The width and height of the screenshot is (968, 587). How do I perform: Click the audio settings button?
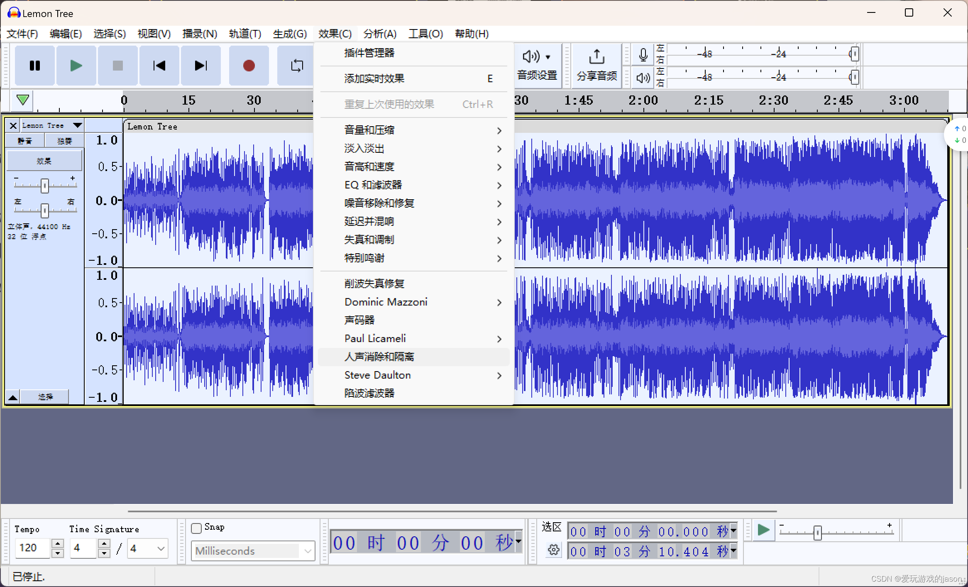pos(537,65)
